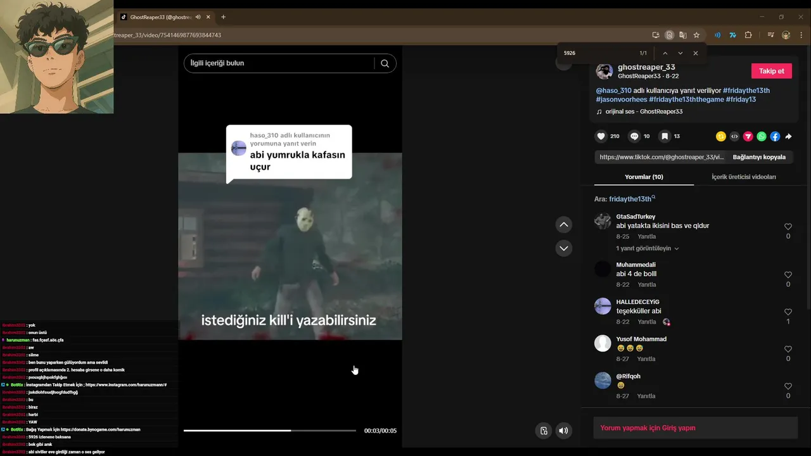Open the @haso_310 mention link

point(614,91)
